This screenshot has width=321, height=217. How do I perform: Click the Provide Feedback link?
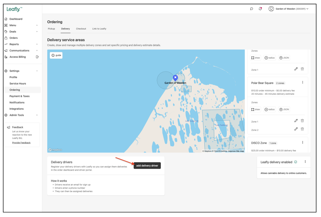pyautogui.click(x=21, y=143)
